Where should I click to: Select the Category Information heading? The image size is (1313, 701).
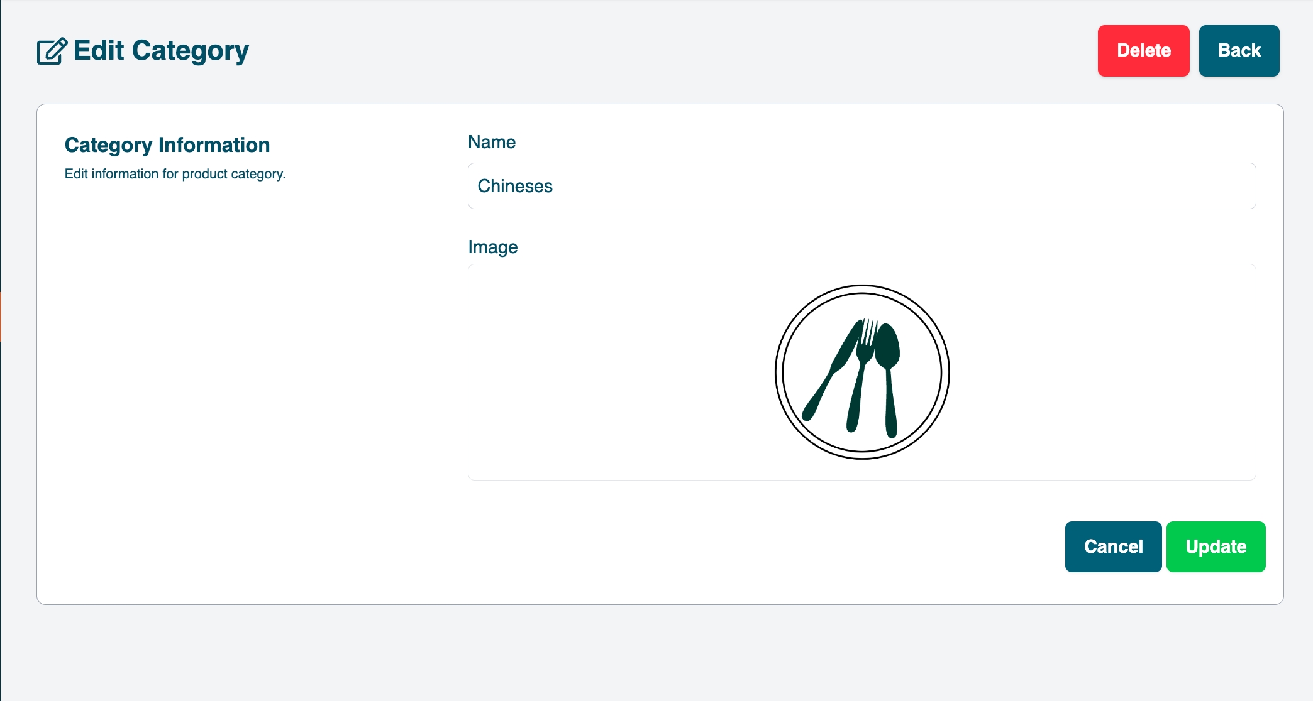tap(167, 145)
